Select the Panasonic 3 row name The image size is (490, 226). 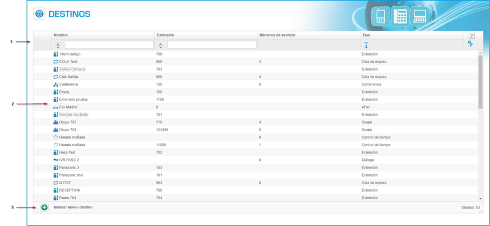(69, 167)
